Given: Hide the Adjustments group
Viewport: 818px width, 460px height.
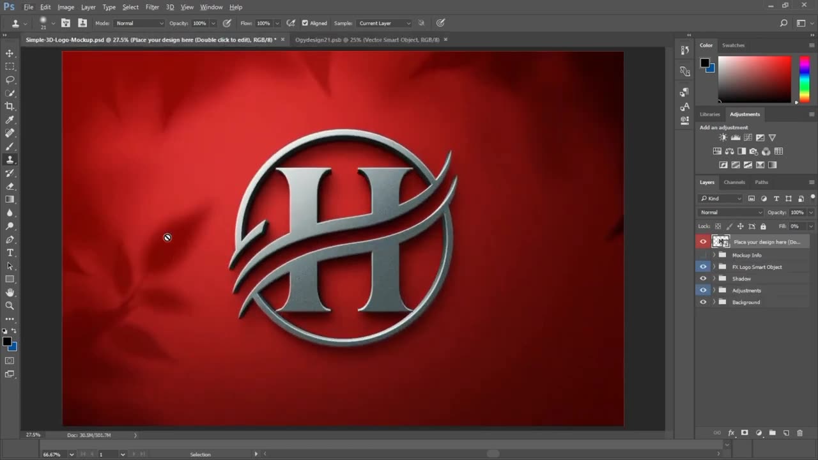Looking at the screenshot, I should (703, 290).
